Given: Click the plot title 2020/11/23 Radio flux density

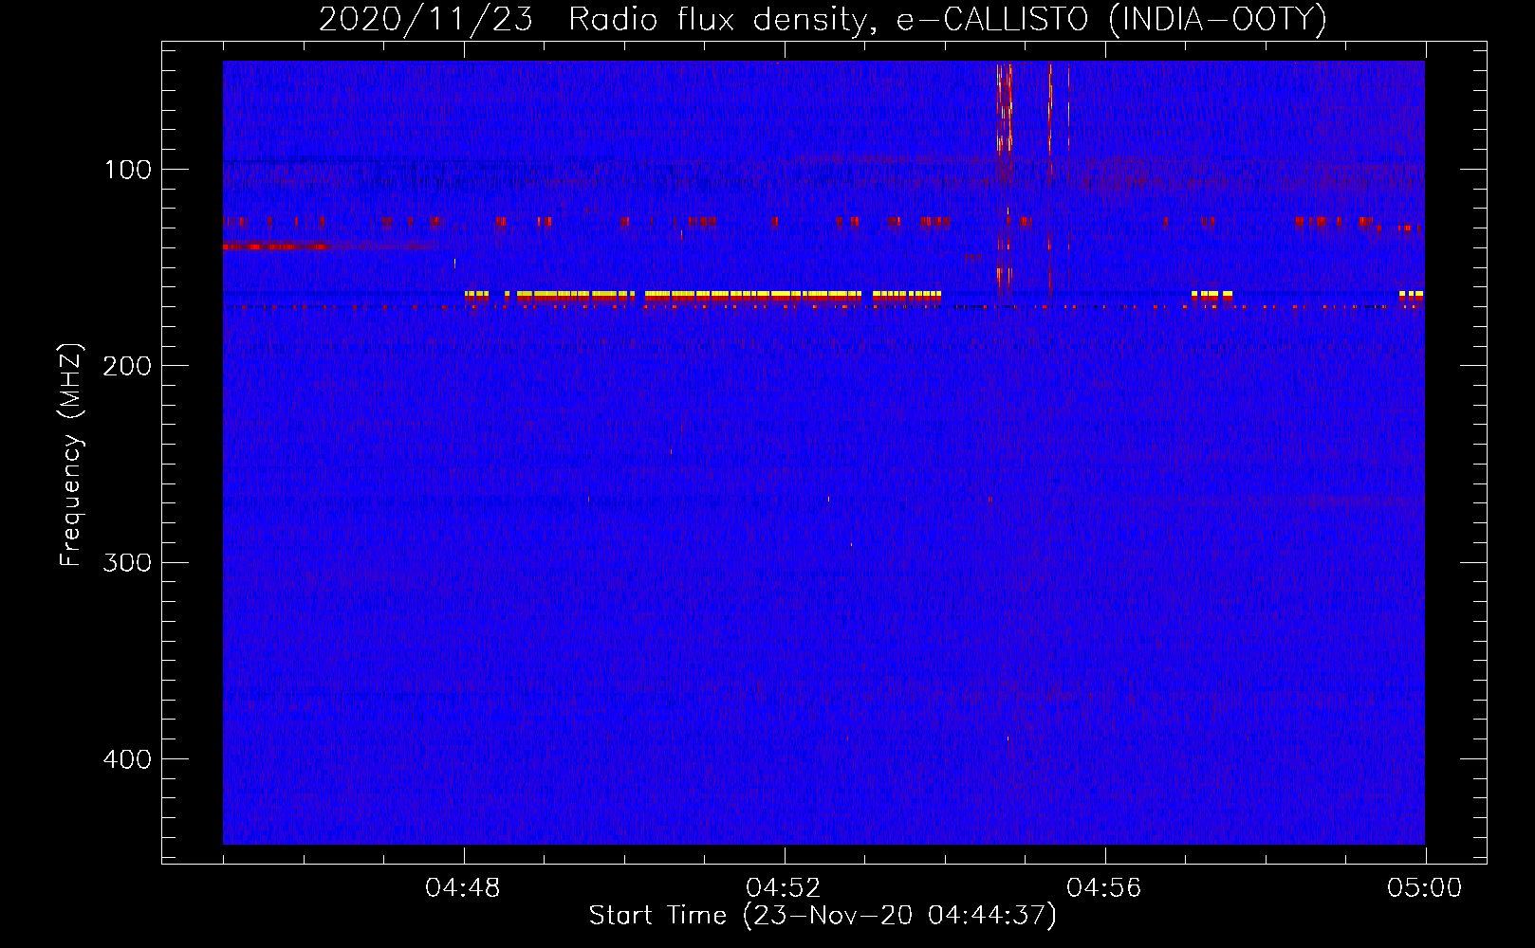Looking at the screenshot, I should pyautogui.click(x=822, y=19).
